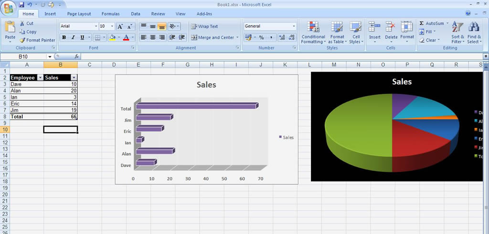Decrease font size with Shrink Font
The image size is (489, 234).
click(130, 26)
